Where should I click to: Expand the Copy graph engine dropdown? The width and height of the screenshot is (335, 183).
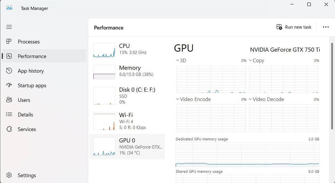point(250,60)
